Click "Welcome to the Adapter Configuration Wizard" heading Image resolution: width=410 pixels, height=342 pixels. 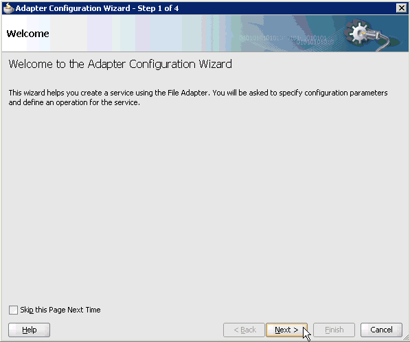tap(120, 65)
